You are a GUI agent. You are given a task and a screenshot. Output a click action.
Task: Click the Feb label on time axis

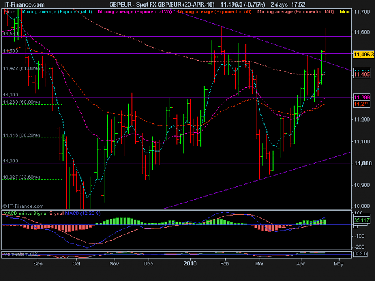224,264
